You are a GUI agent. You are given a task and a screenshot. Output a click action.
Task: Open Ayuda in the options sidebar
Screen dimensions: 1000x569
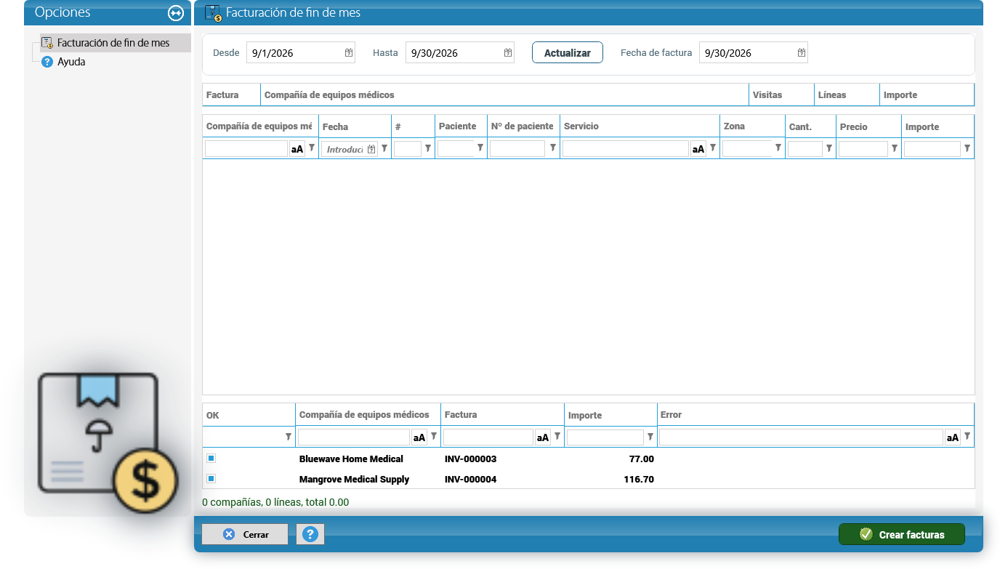click(71, 62)
